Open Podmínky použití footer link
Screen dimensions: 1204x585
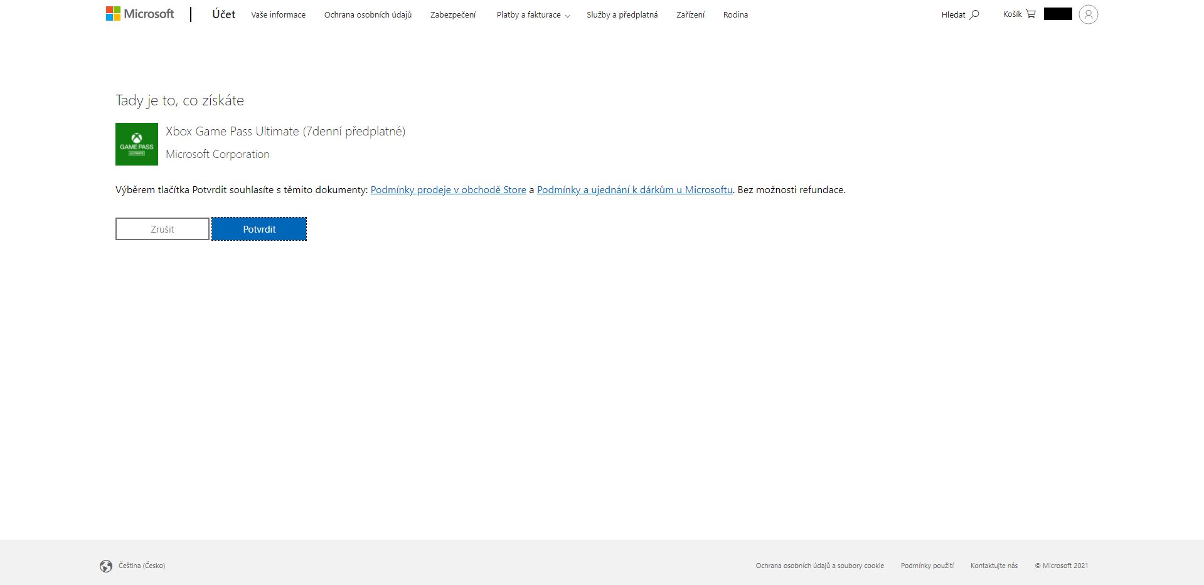tap(927, 566)
